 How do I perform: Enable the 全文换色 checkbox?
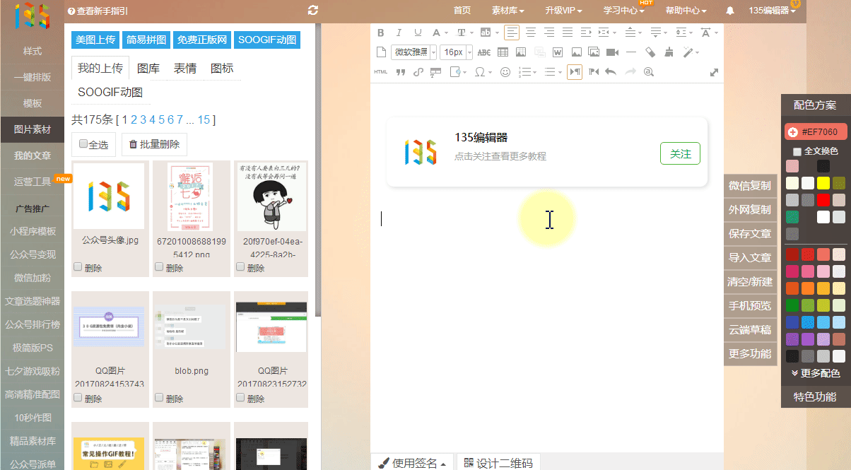(x=797, y=151)
